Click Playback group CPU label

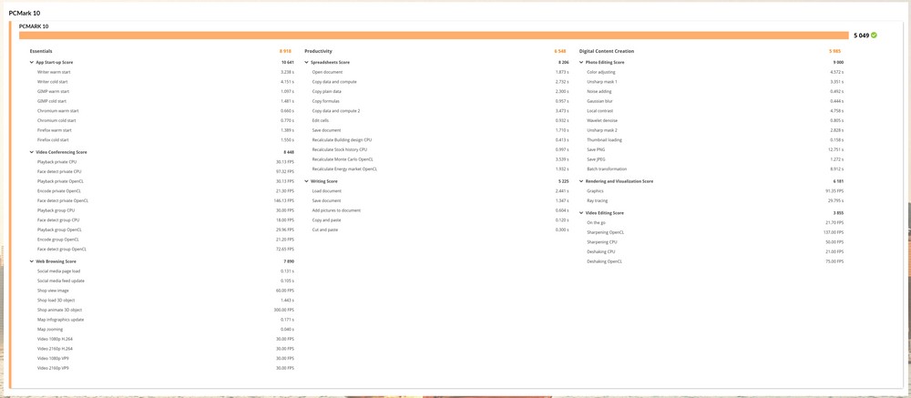56,209
